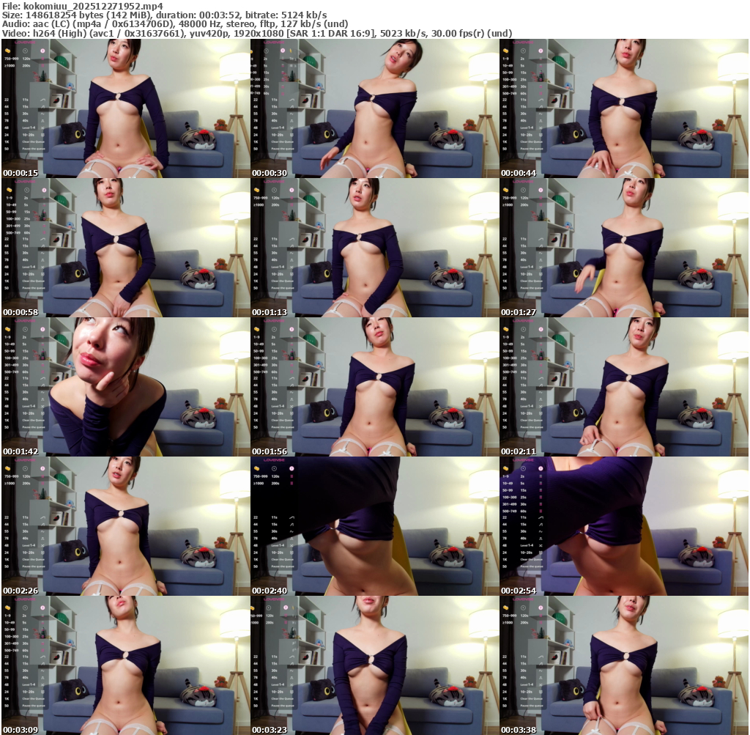Image resolution: width=750 pixels, height=735 pixels.
Task: Select the thumbnail at 00:03:23
Action: coord(374,665)
